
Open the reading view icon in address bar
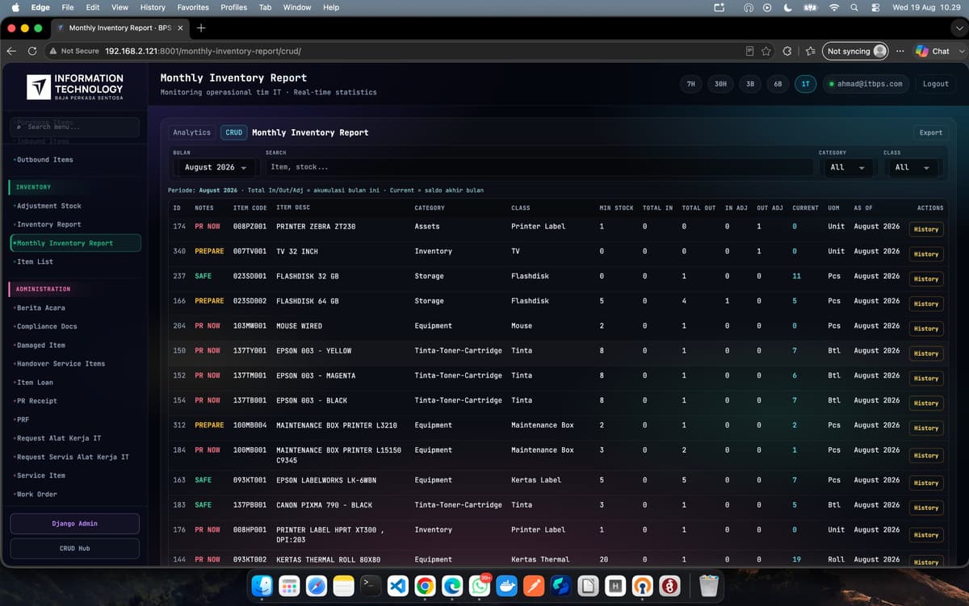click(x=750, y=51)
